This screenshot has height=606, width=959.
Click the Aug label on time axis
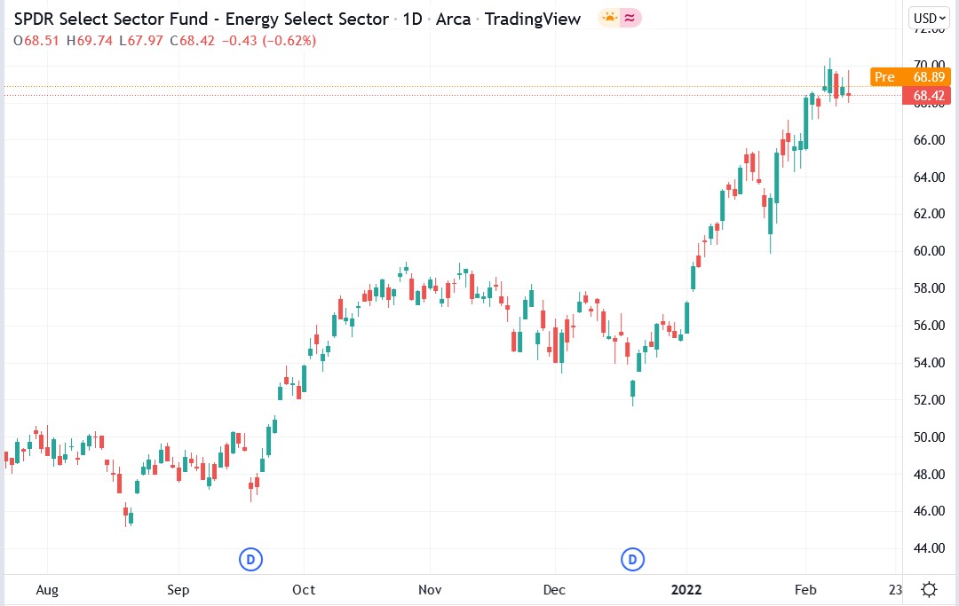[47, 589]
